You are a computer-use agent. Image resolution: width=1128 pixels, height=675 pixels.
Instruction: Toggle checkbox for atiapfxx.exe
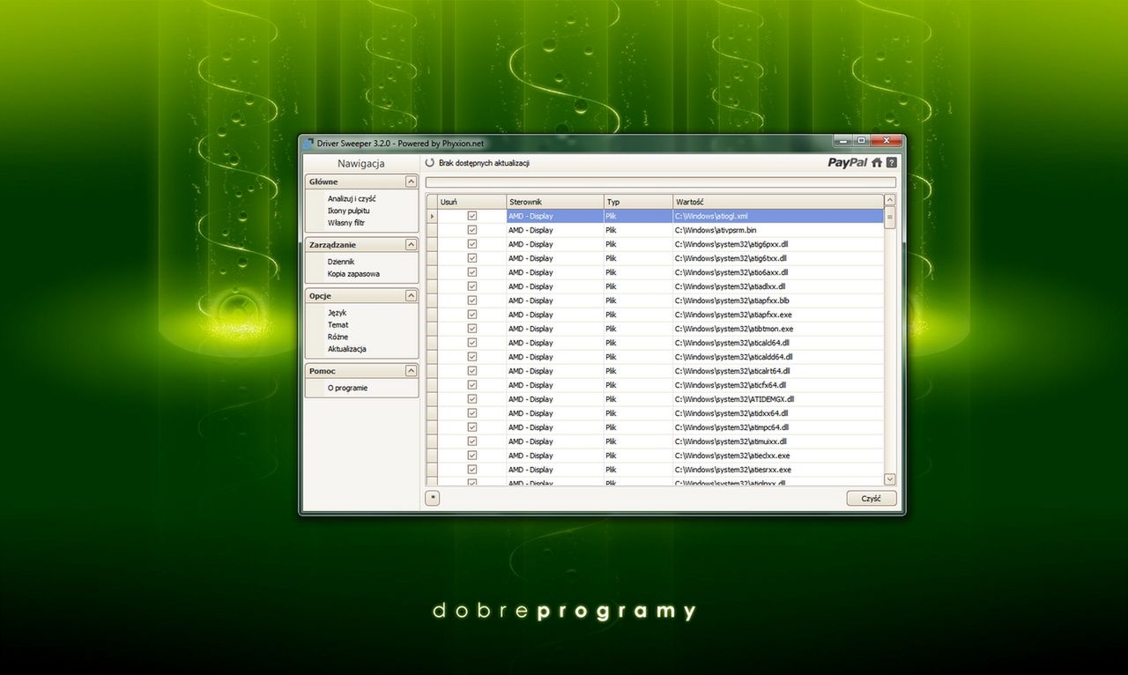click(472, 315)
